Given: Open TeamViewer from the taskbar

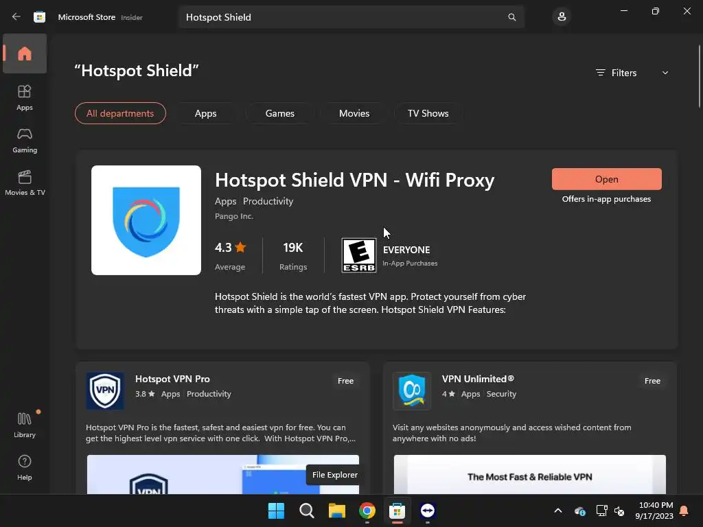Looking at the screenshot, I should 428,511.
